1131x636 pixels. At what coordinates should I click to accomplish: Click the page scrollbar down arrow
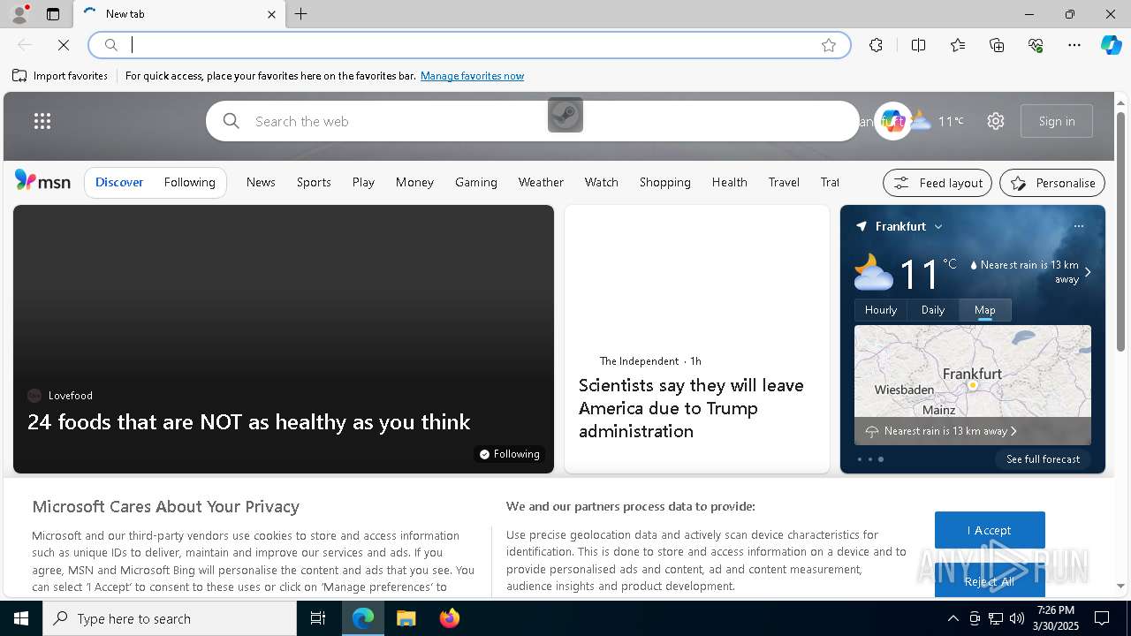[1121, 586]
